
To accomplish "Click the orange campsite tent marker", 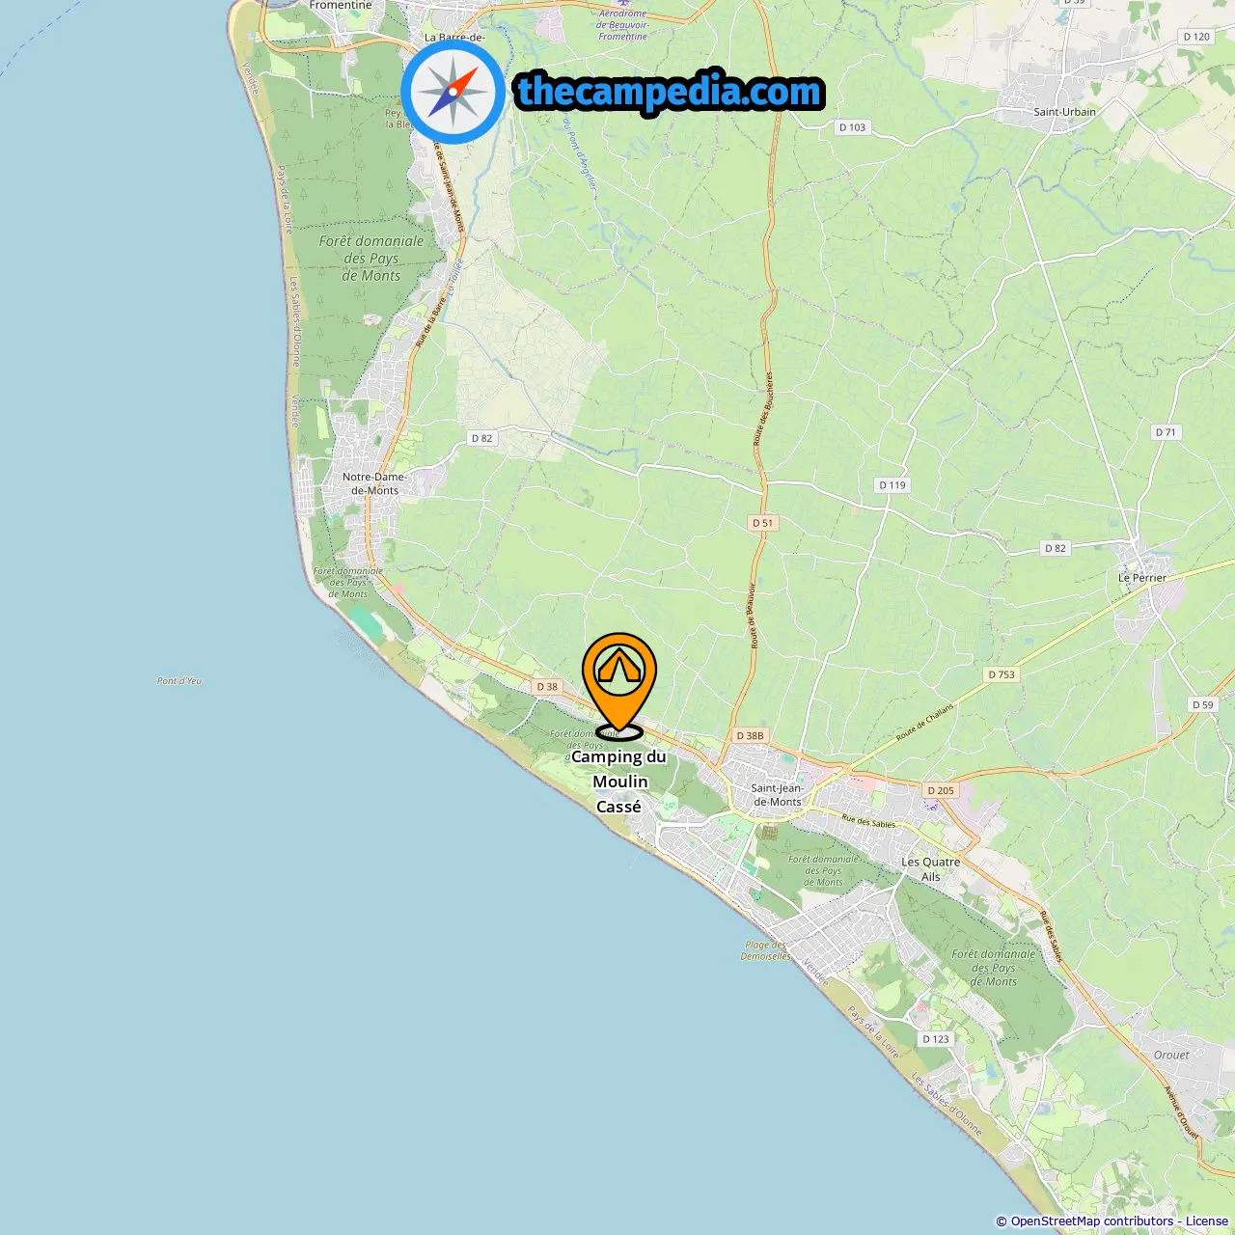I will pyautogui.click(x=619, y=685).
